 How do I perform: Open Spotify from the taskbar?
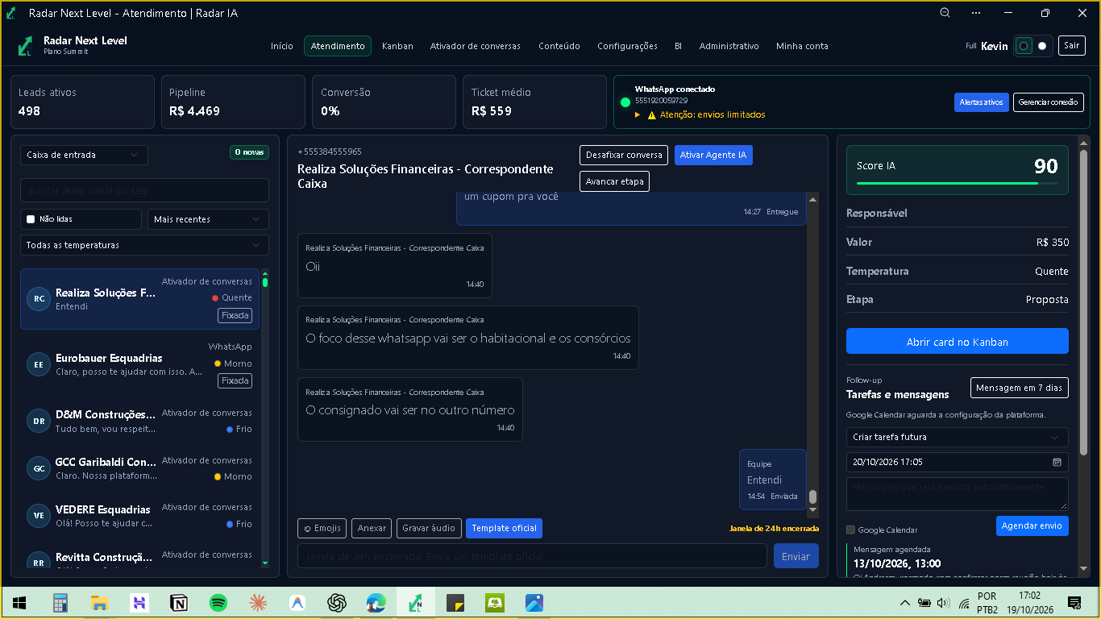point(218,603)
